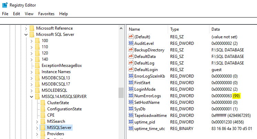Expand the 140 registry key
The height and width of the screenshot is (139, 257).
pyautogui.click(x=31, y=60)
